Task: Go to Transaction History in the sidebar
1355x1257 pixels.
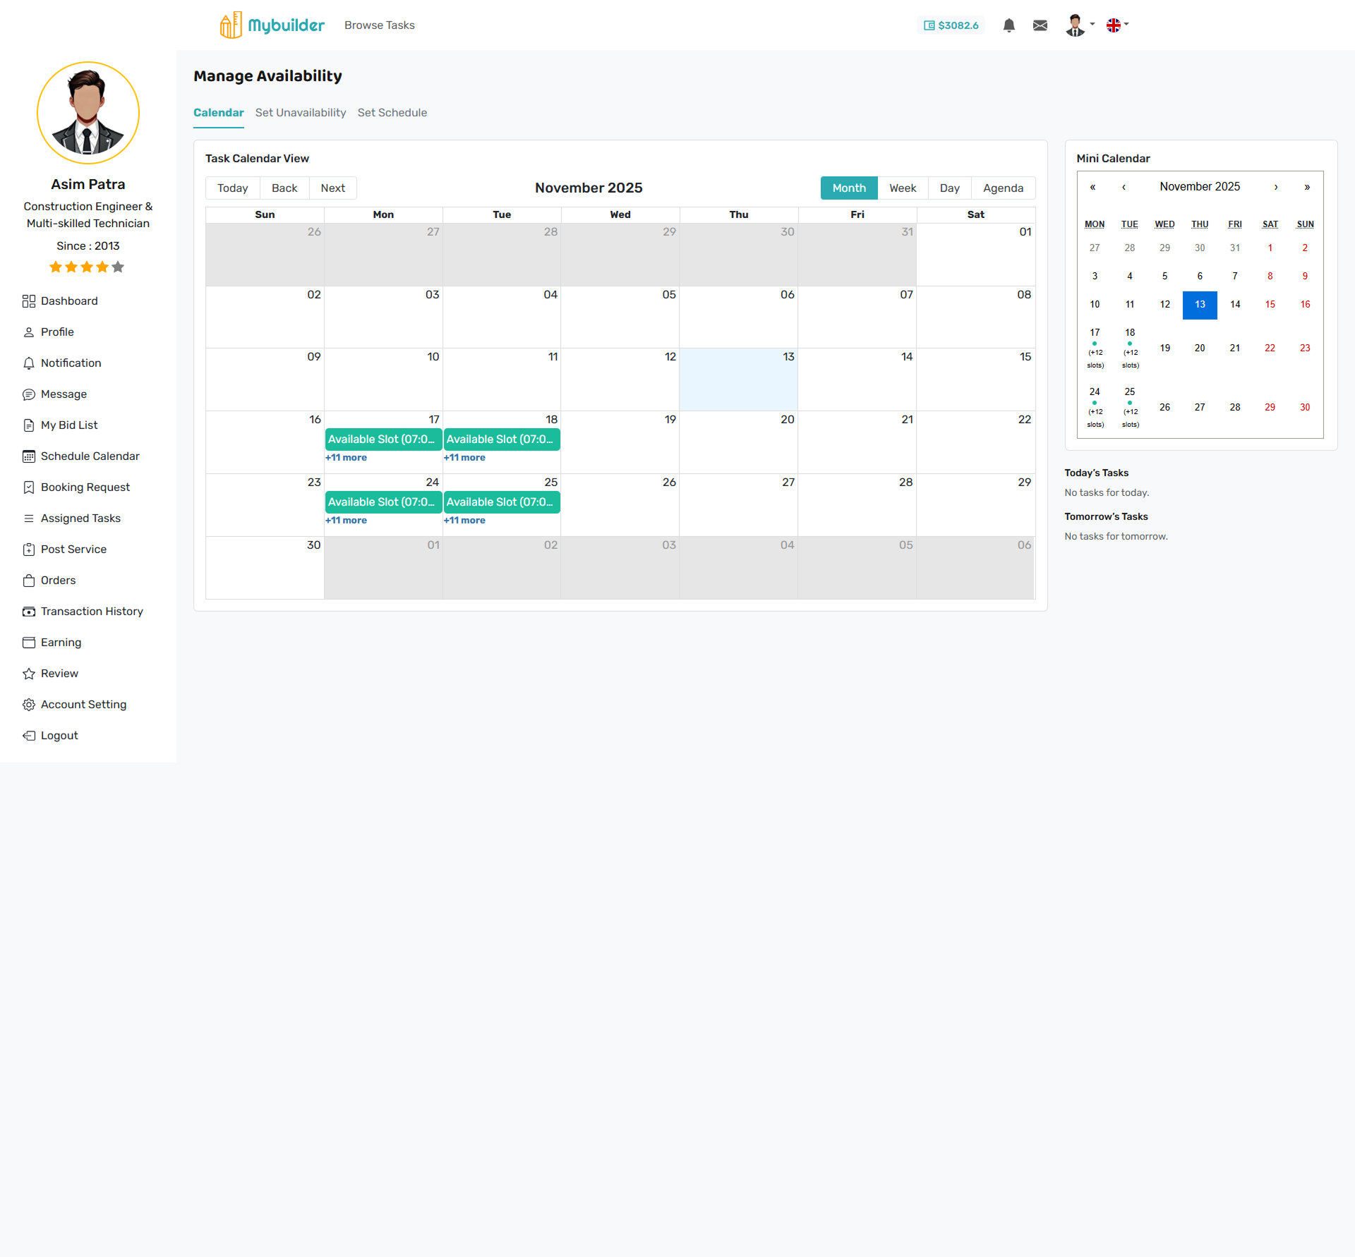Action: tap(91, 612)
